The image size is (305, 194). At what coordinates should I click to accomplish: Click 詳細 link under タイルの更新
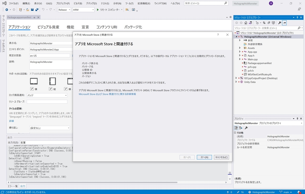[x=11, y=121]
